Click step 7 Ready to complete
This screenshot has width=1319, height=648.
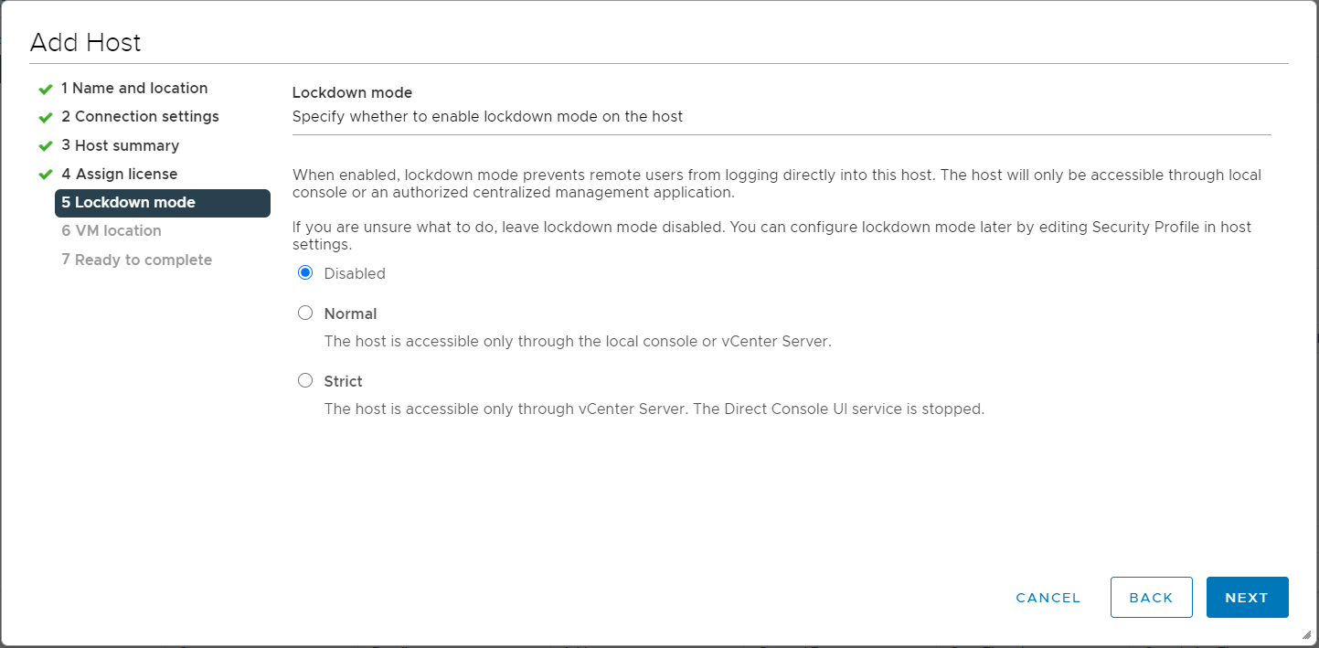(x=136, y=260)
